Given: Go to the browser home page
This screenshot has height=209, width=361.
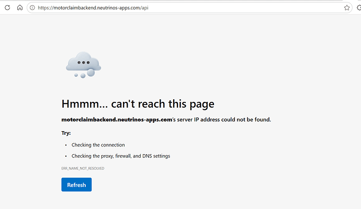Looking at the screenshot, I should tap(20, 8).
